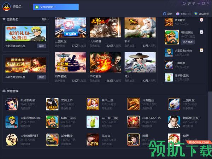This screenshot has height=159, width=212.
Task: Open 暴风王座 icon under 推荐游戏
Action: [93, 104]
